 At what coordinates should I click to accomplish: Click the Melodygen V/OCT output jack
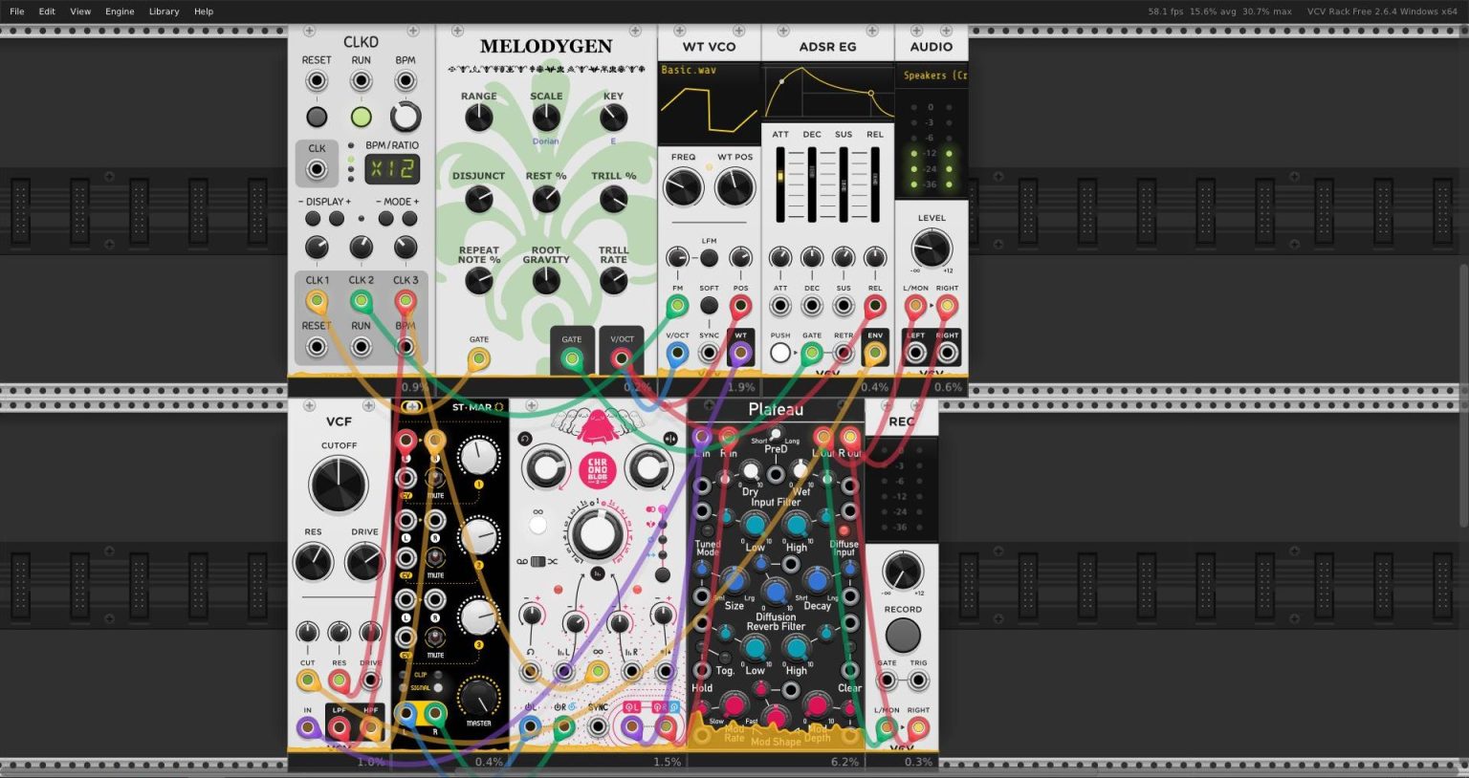click(x=622, y=359)
